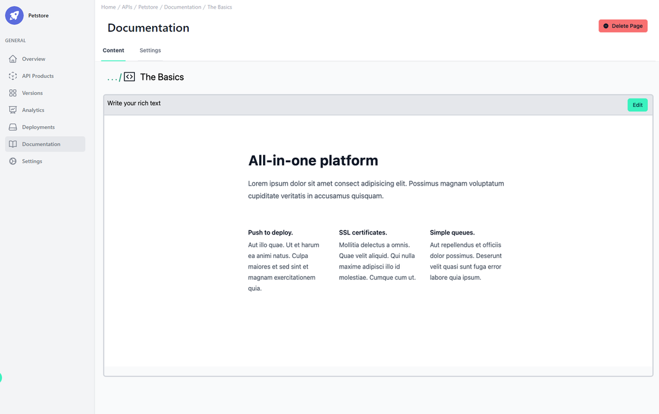
Task: Select the API Products sidebar icon
Action: point(14,75)
